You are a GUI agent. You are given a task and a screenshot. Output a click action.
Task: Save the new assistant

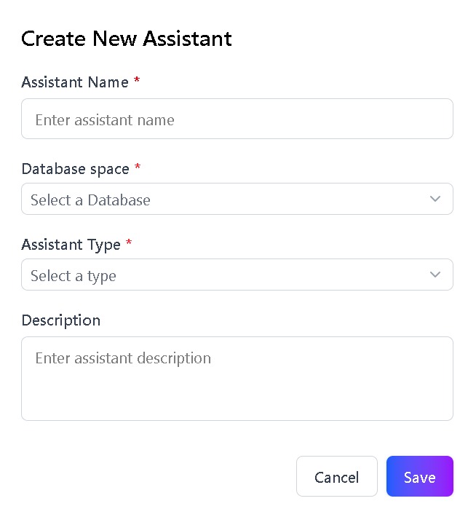click(420, 476)
